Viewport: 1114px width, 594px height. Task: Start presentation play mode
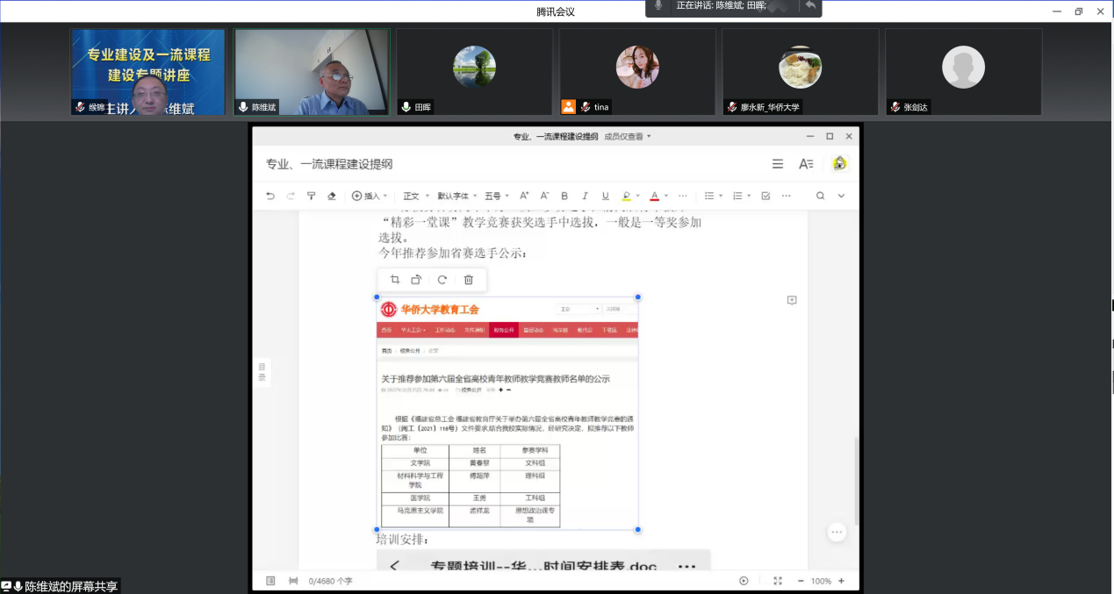pyautogui.click(x=744, y=581)
